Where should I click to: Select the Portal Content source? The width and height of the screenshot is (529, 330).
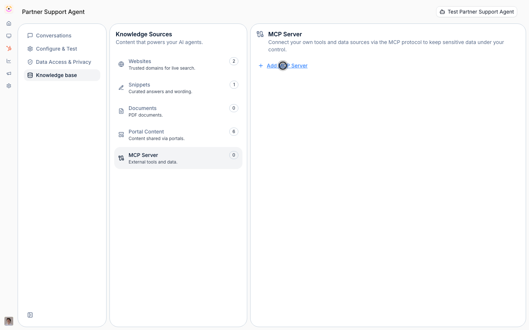pyautogui.click(x=178, y=135)
